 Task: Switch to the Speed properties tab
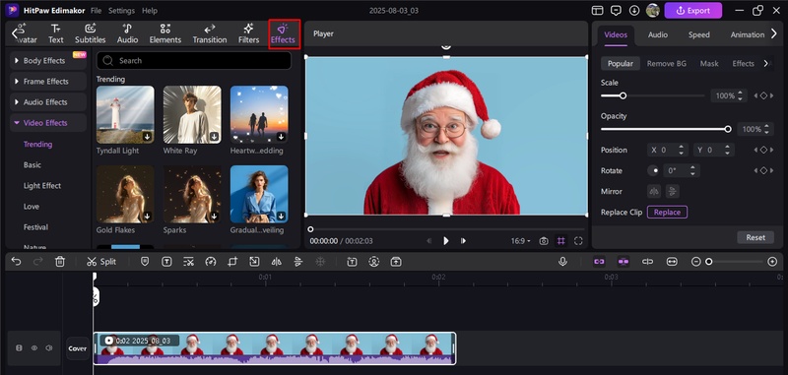pos(699,34)
